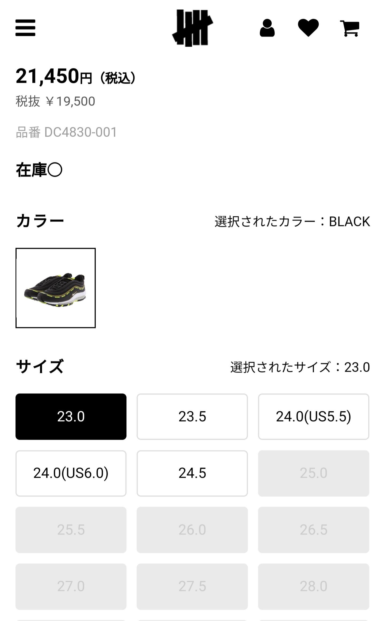This screenshot has width=385, height=621.
Task: Choose size 24.0(US5.5)
Action: tap(314, 417)
